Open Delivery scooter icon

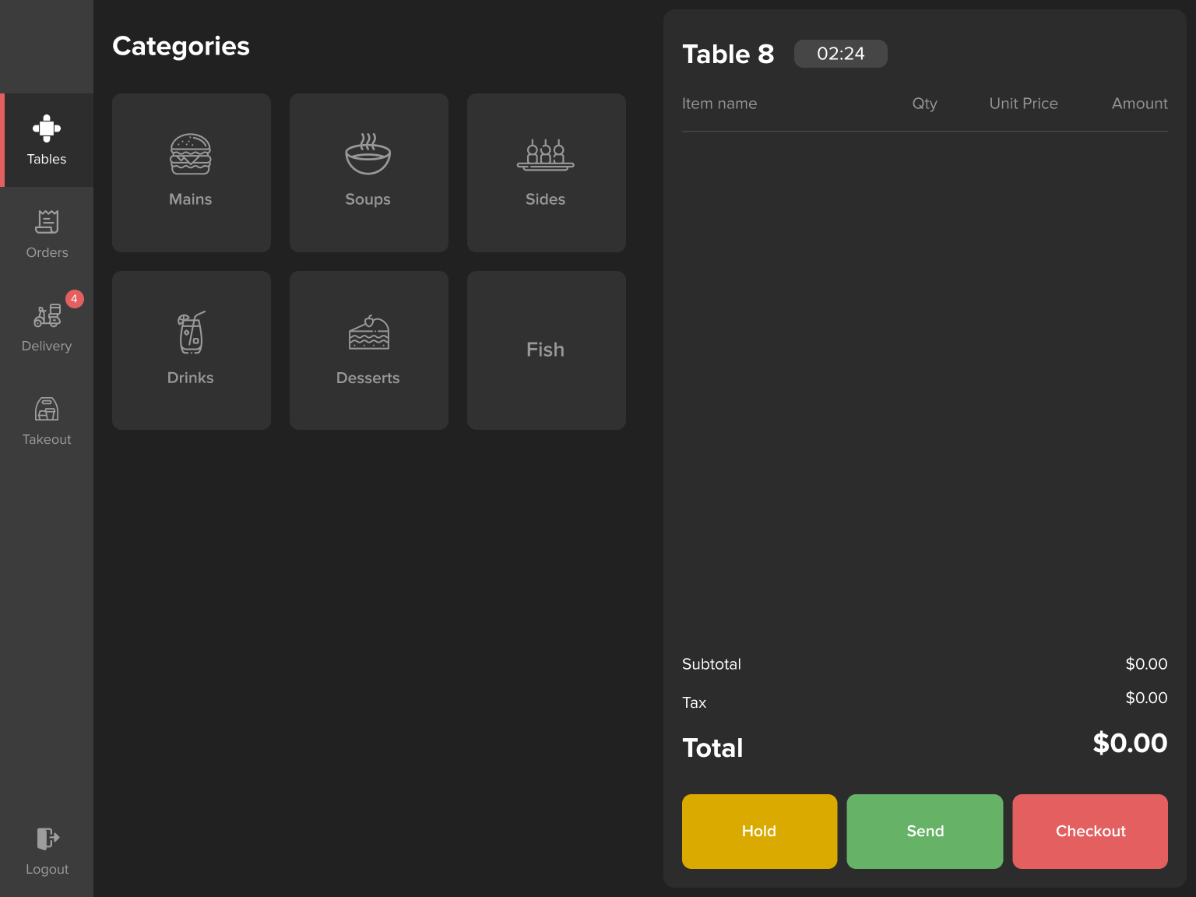point(47,315)
